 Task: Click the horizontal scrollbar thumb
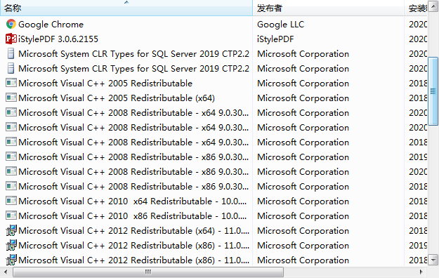pos(148,272)
